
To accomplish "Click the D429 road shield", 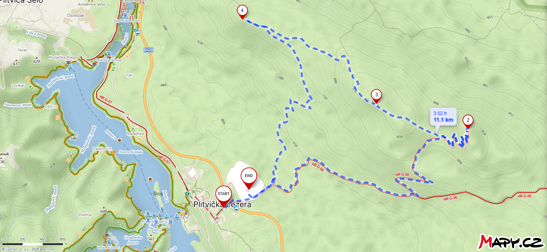I will point(148,50).
